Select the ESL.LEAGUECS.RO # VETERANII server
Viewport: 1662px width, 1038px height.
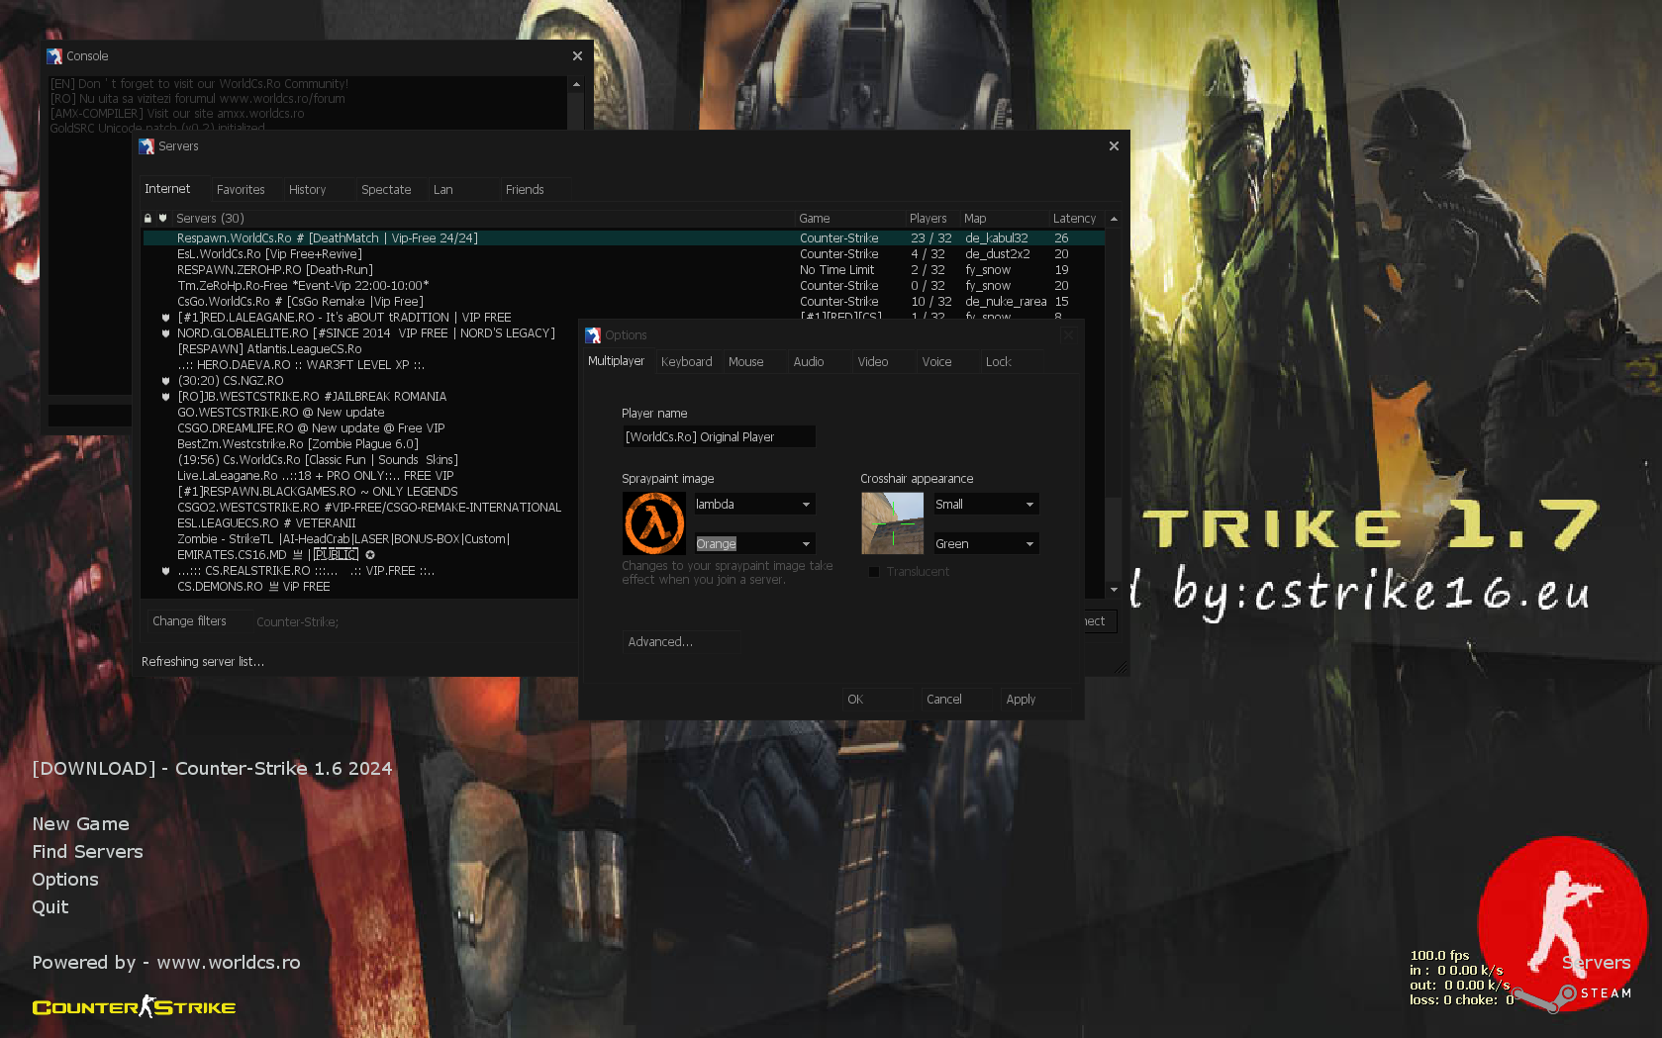(x=360, y=523)
